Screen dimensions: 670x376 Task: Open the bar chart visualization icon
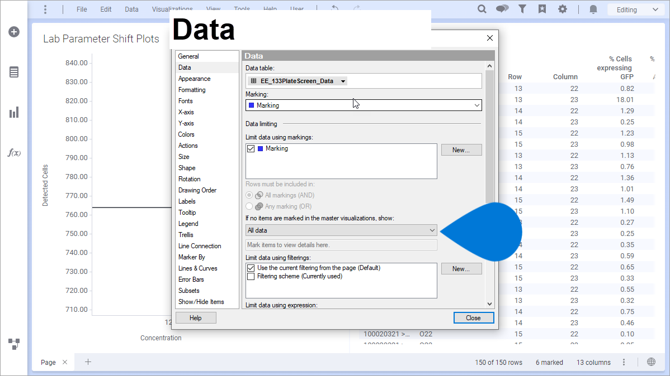point(14,112)
